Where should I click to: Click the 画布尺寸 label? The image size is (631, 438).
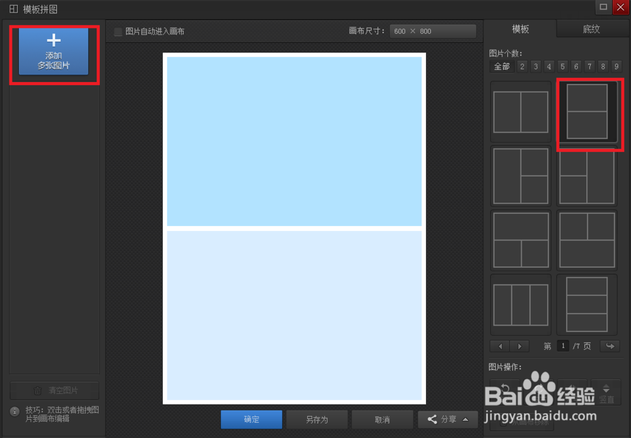tap(367, 31)
